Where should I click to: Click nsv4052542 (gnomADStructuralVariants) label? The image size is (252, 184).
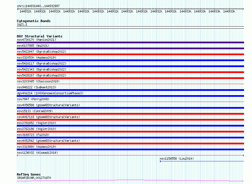(x=48, y=141)
